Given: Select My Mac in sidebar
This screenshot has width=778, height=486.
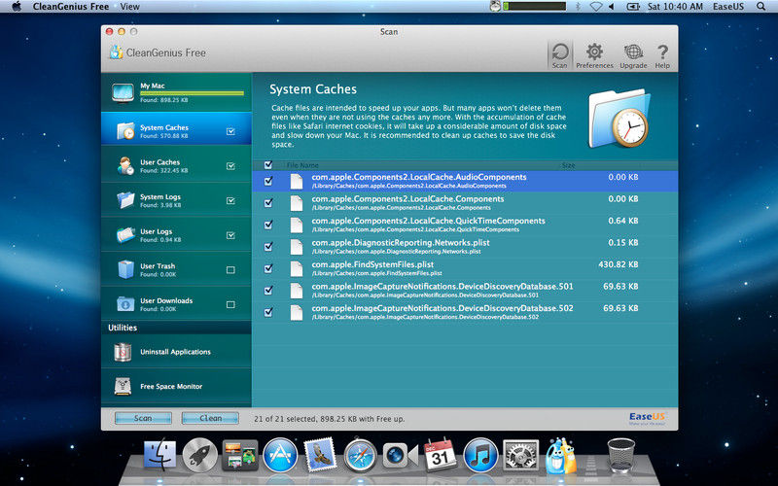Looking at the screenshot, I should tap(176, 92).
